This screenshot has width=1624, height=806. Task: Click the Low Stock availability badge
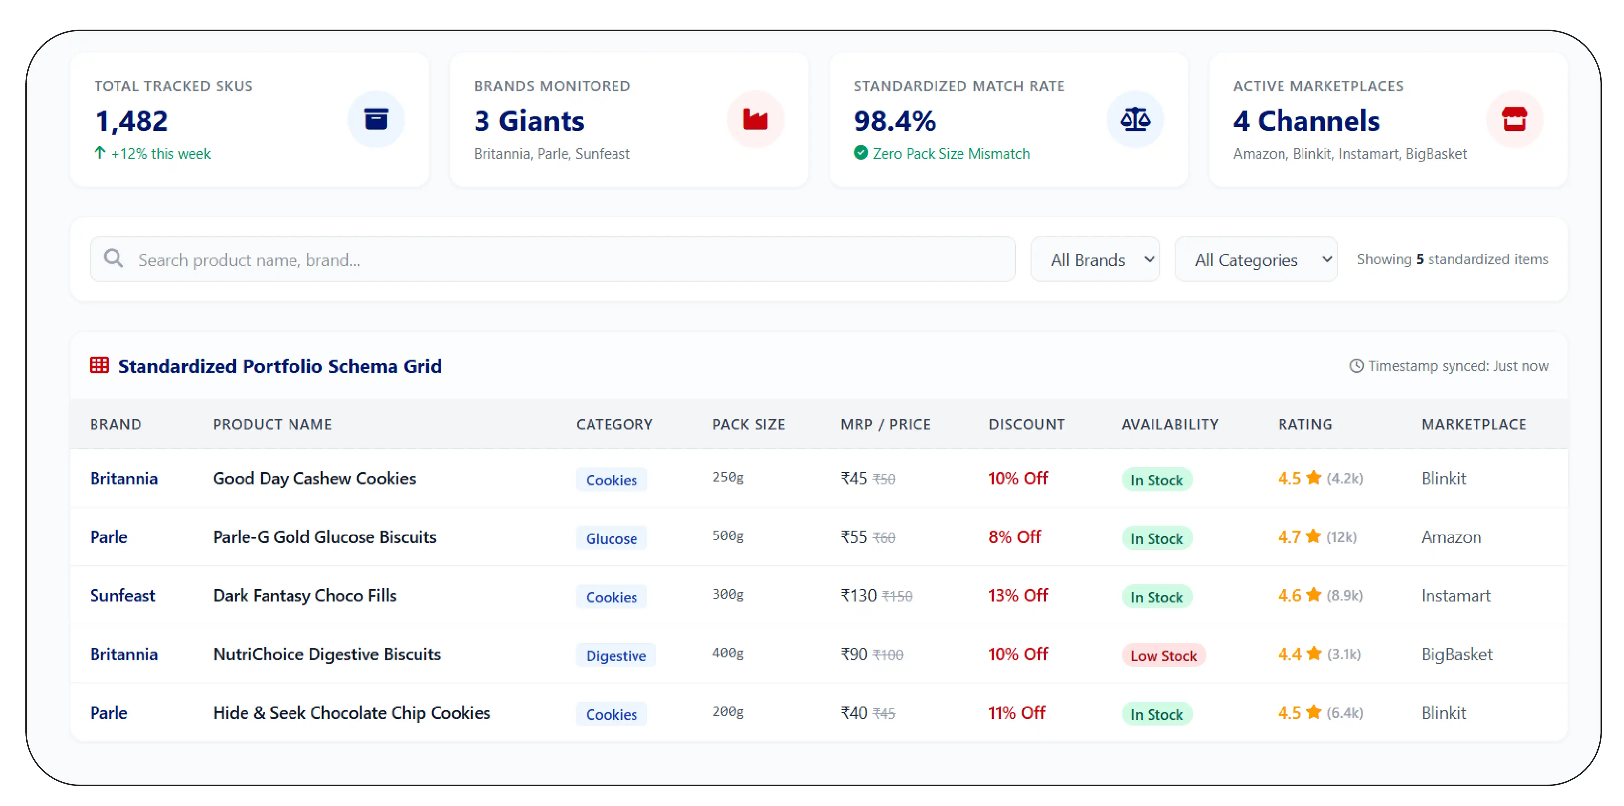point(1163,655)
